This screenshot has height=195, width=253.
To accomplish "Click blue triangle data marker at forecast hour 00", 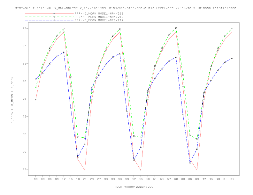I will (x=36, y=79).
